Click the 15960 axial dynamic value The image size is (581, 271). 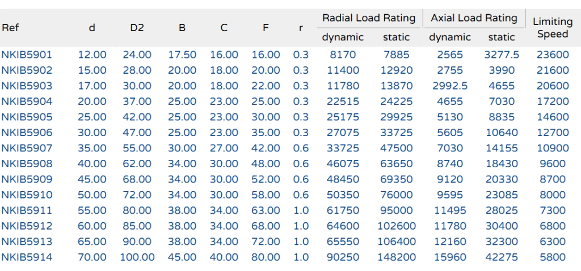(x=450, y=257)
